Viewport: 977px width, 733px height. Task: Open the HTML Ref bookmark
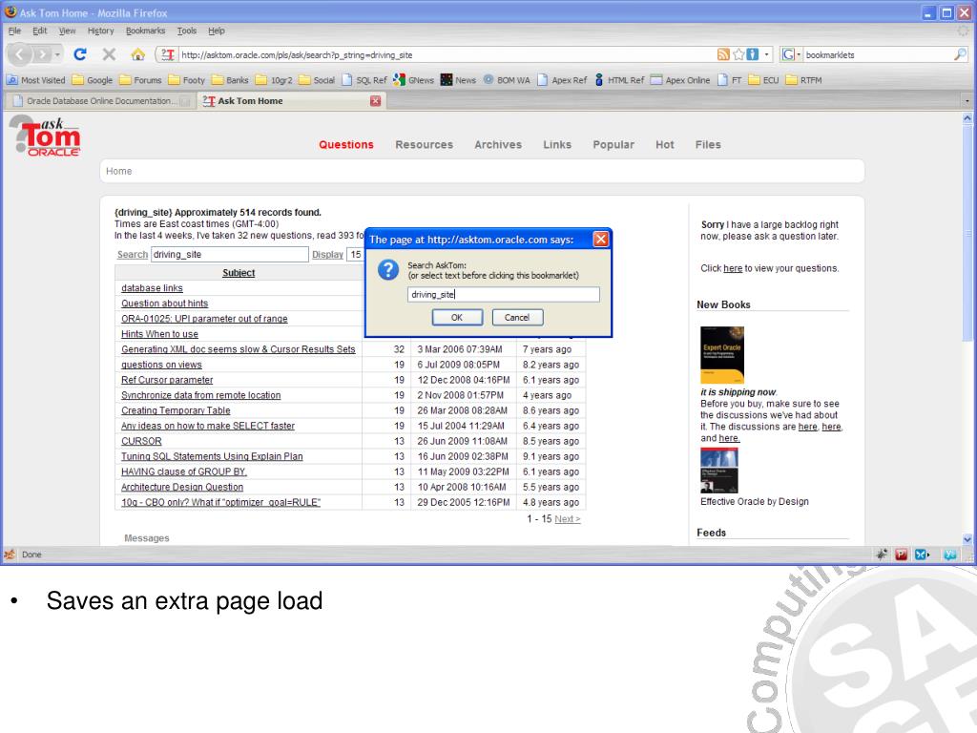pyautogui.click(x=619, y=80)
